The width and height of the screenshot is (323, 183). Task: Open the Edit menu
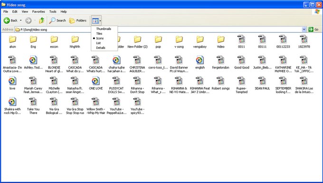tap(15, 12)
